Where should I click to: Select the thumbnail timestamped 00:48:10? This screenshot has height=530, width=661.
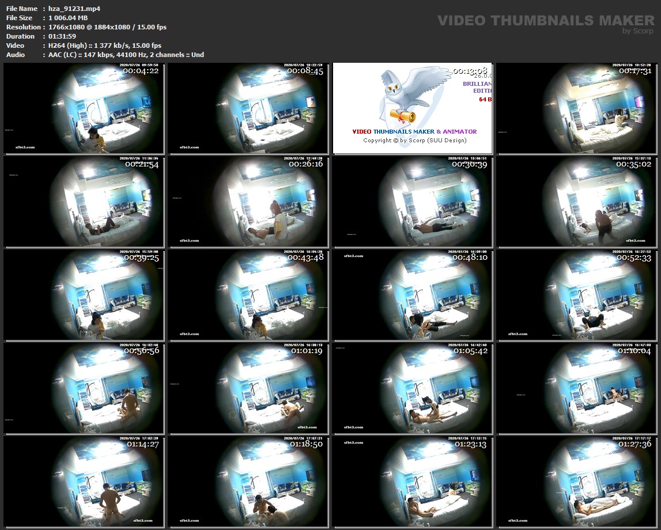pos(412,295)
